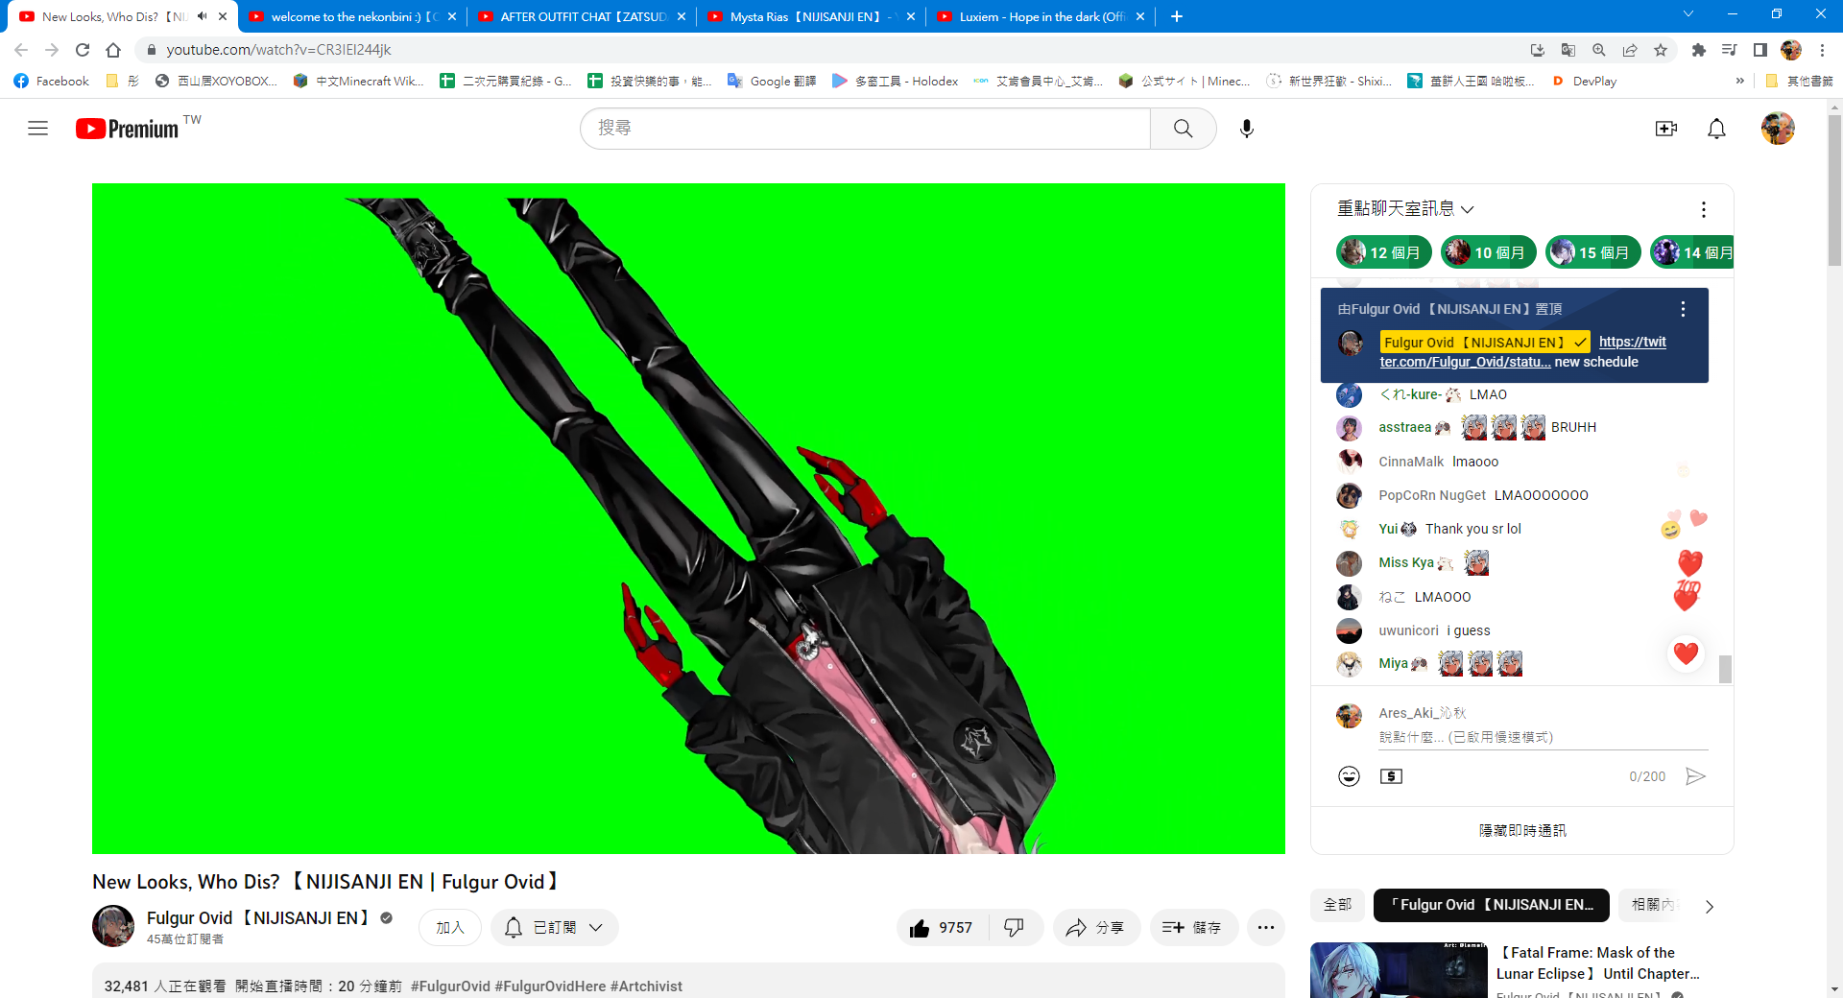Click translate page icon in address bar

1568,50
